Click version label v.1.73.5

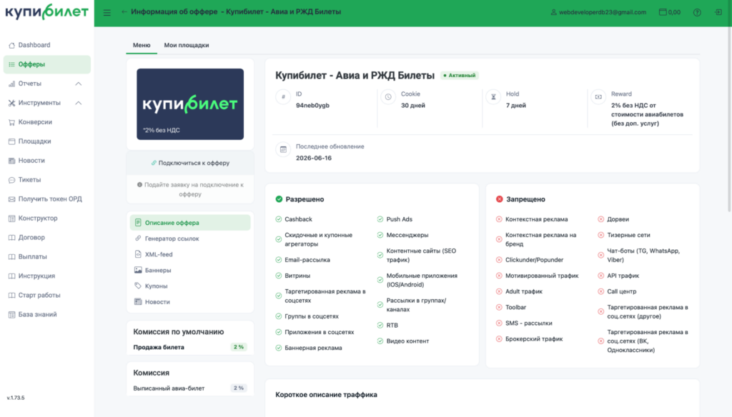coord(16,398)
